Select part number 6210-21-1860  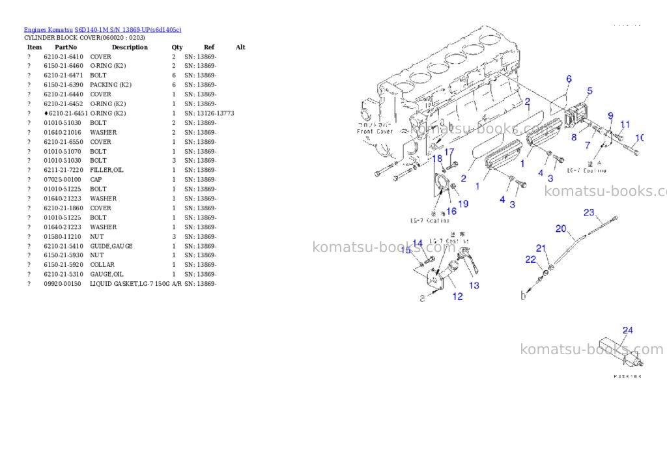pyautogui.click(x=63, y=208)
